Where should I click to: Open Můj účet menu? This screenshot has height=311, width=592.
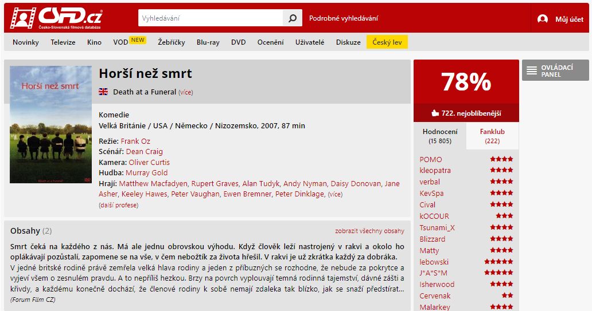[x=569, y=19]
